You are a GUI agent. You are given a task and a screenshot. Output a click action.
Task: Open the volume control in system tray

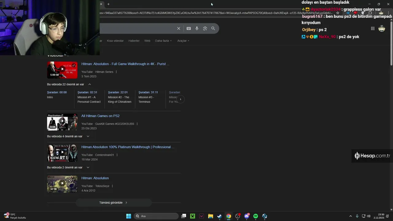(x=368, y=216)
